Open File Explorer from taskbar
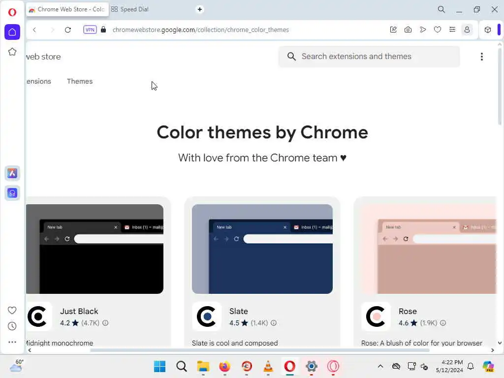Screen dimensions: 504x378 pyautogui.click(x=203, y=366)
